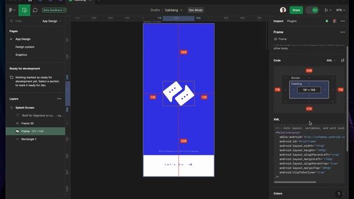
Task: Open Inspect panel more options menu
Action: pyautogui.click(x=342, y=21)
